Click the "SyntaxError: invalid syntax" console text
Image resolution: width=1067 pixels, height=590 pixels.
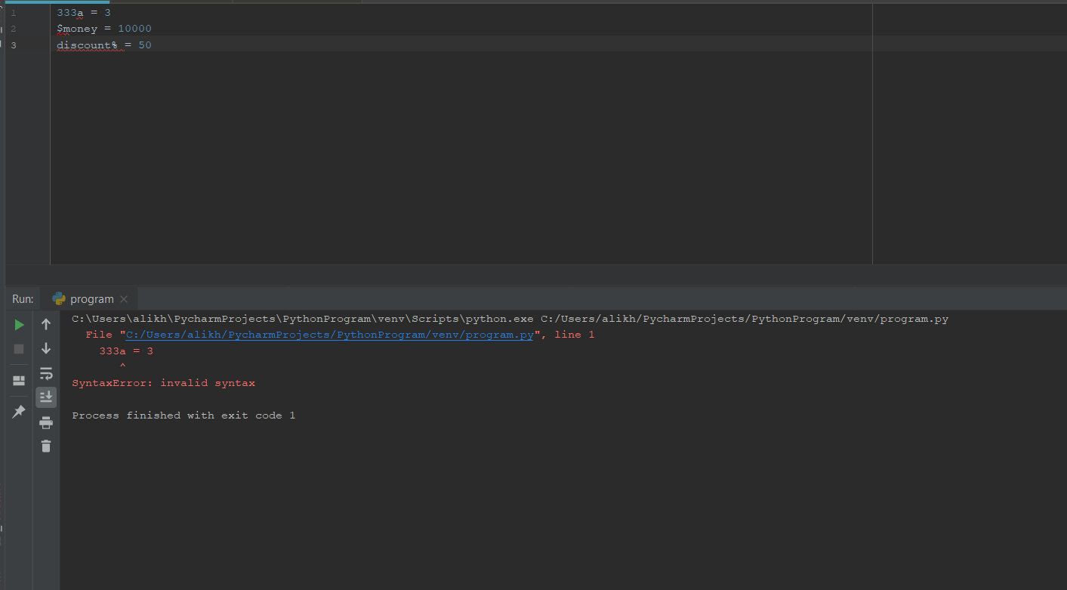click(x=163, y=383)
